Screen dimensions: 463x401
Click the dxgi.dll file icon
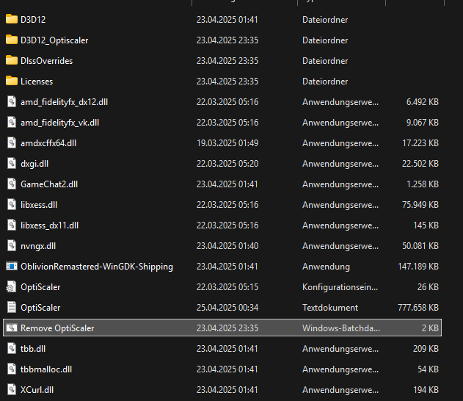coord(12,163)
